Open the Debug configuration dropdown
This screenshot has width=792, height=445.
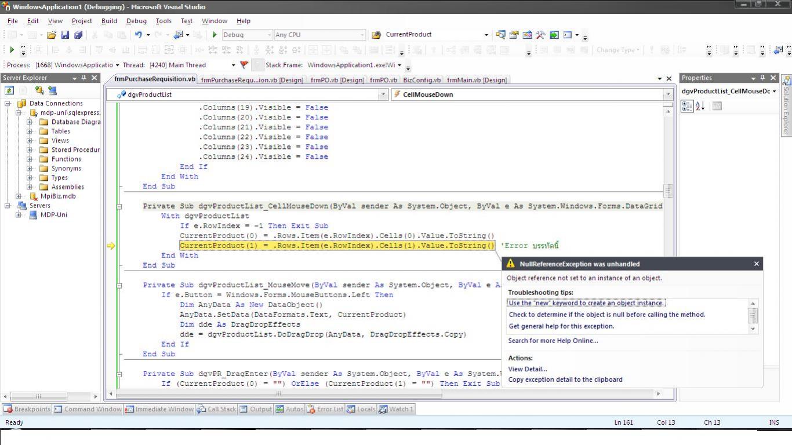(268, 35)
